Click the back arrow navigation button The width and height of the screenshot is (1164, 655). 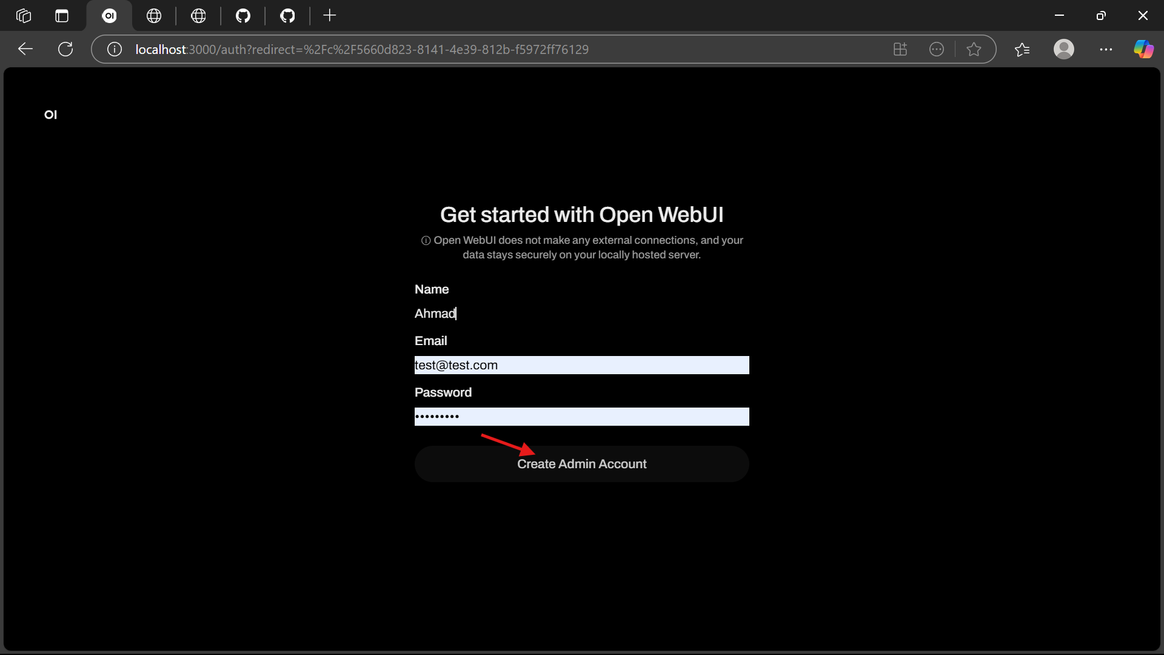[25, 49]
